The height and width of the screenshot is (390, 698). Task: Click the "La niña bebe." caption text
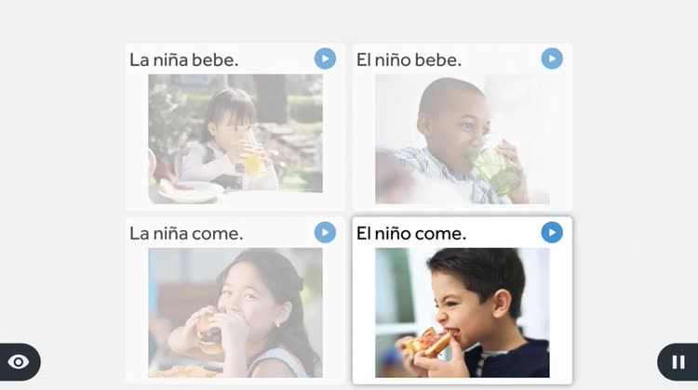[x=184, y=60]
